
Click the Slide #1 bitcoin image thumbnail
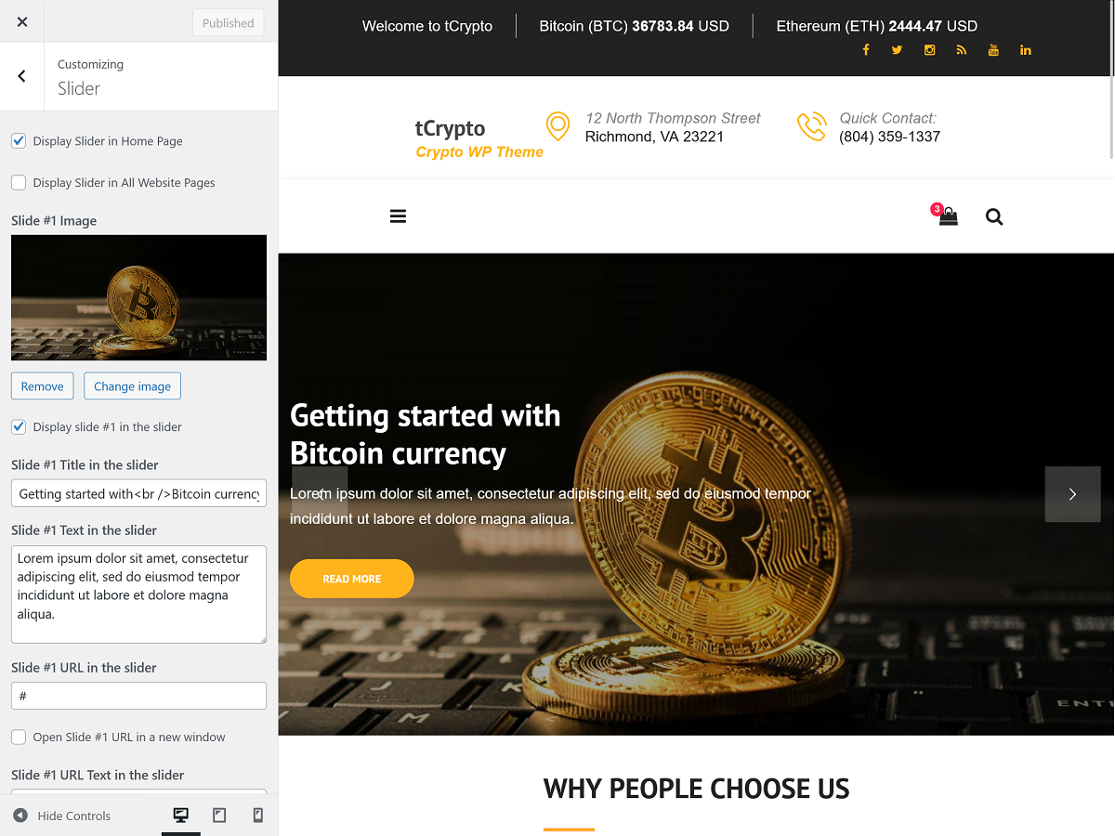138,297
